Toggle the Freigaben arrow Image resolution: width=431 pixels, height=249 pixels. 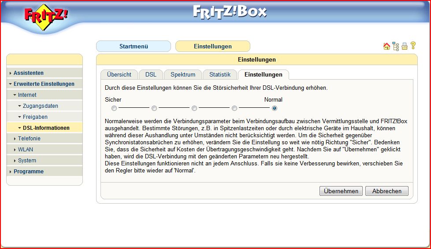tap(19, 117)
